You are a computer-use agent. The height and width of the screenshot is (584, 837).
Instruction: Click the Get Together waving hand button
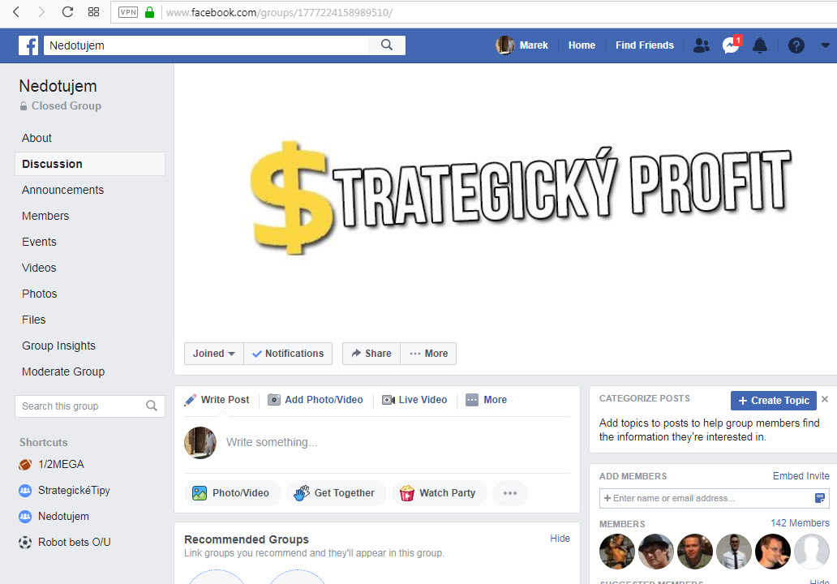click(334, 492)
